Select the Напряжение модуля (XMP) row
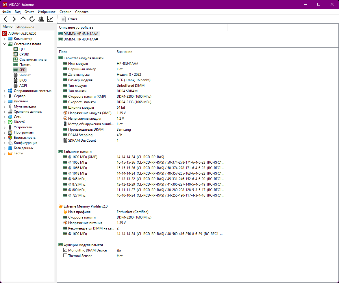 [142, 113]
